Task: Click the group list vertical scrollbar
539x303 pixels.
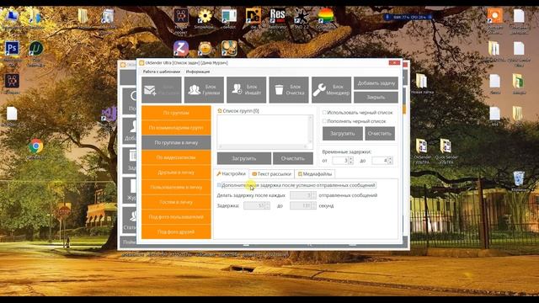Action: [311, 130]
